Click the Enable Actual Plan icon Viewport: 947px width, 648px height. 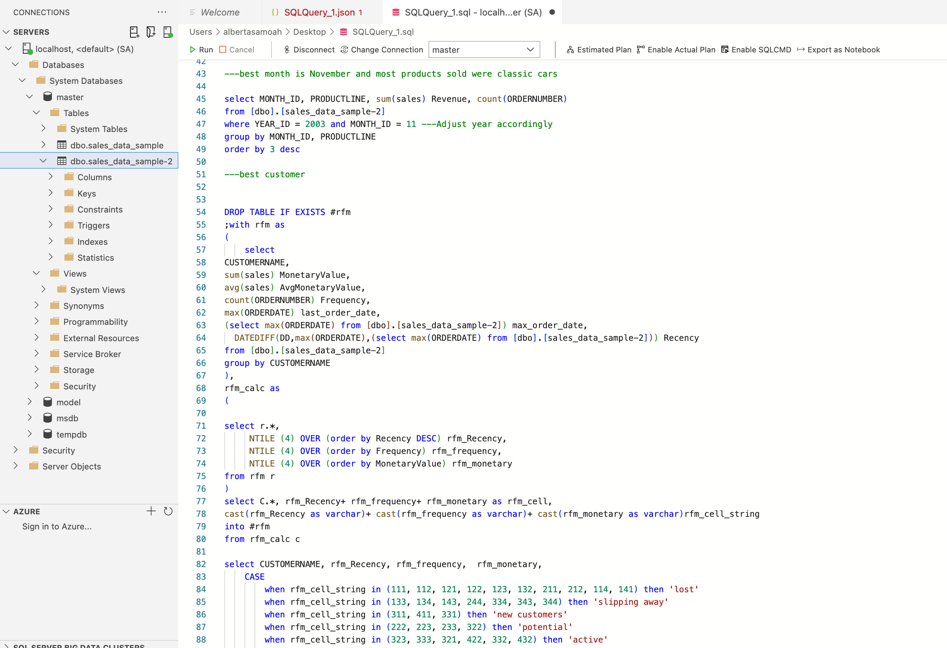coord(640,49)
